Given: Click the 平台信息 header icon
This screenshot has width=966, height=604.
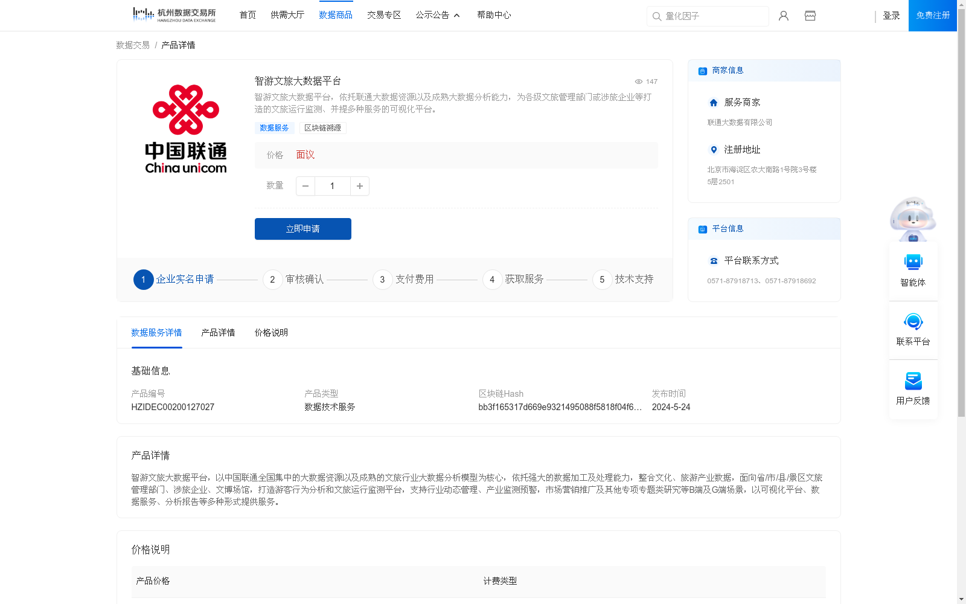Looking at the screenshot, I should 703,229.
